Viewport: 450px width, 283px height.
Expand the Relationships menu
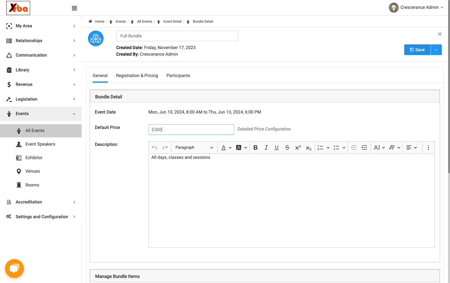point(41,41)
